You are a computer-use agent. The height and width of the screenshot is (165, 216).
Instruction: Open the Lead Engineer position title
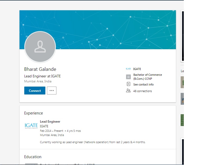[50, 122]
